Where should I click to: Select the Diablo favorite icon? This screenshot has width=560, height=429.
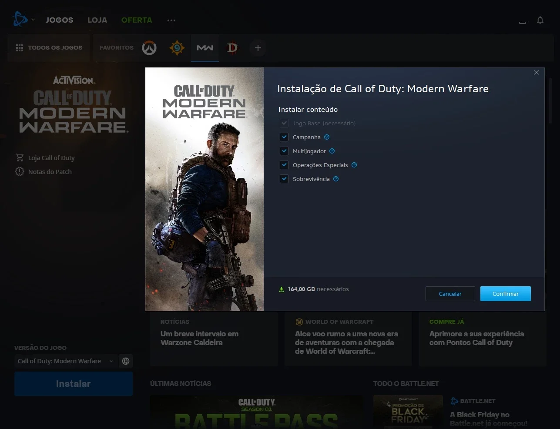(232, 48)
